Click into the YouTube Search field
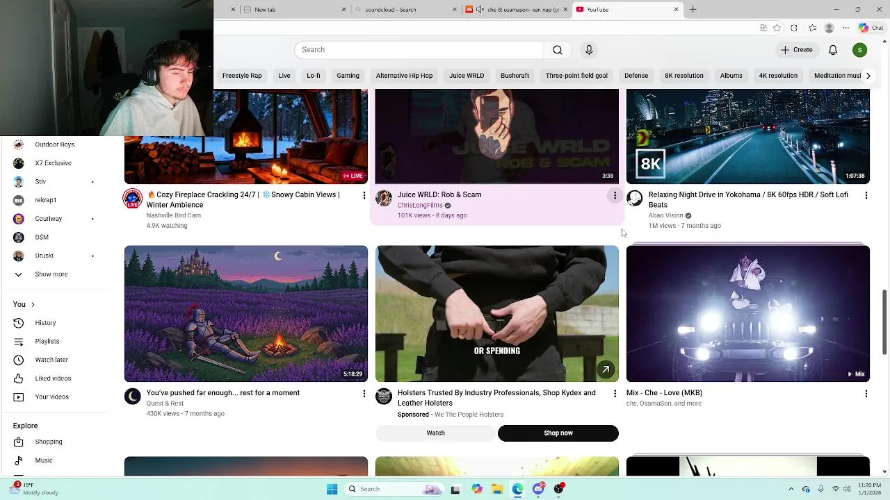The image size is (890, 500). coord(419,50)
